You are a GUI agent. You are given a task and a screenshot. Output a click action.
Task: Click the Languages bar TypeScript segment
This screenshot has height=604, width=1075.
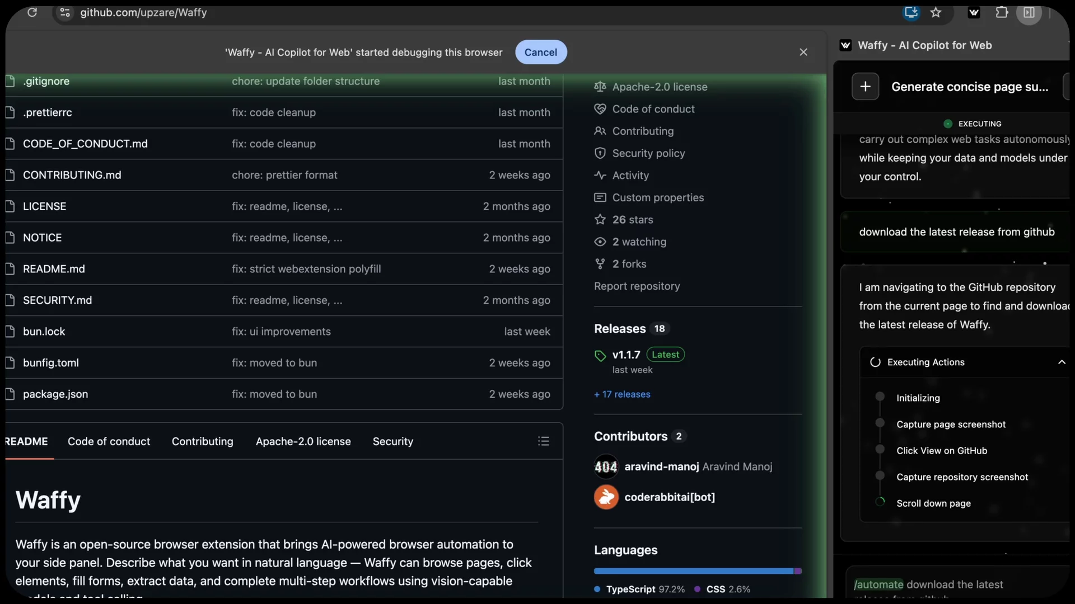click(694, 571)
